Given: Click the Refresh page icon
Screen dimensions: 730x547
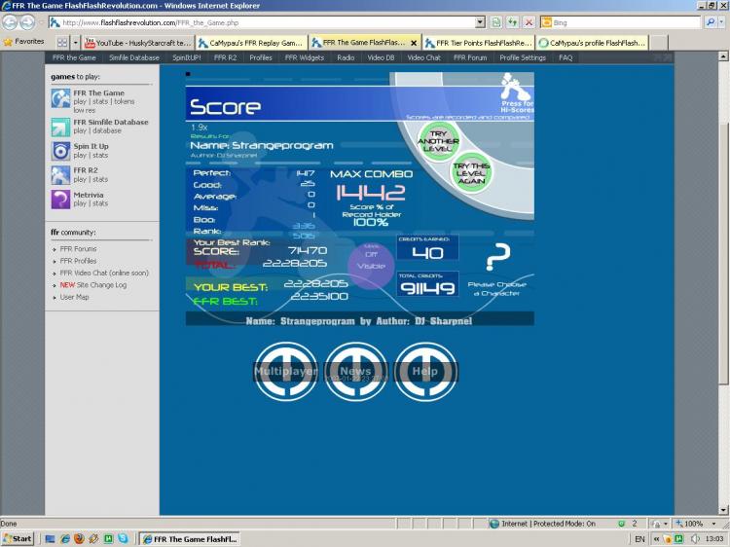Looking at the screenshot, I should click(512, 21).
